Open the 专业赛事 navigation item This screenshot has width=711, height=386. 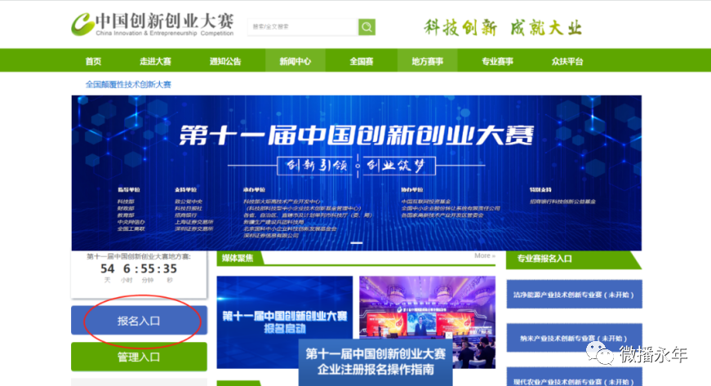497,61
